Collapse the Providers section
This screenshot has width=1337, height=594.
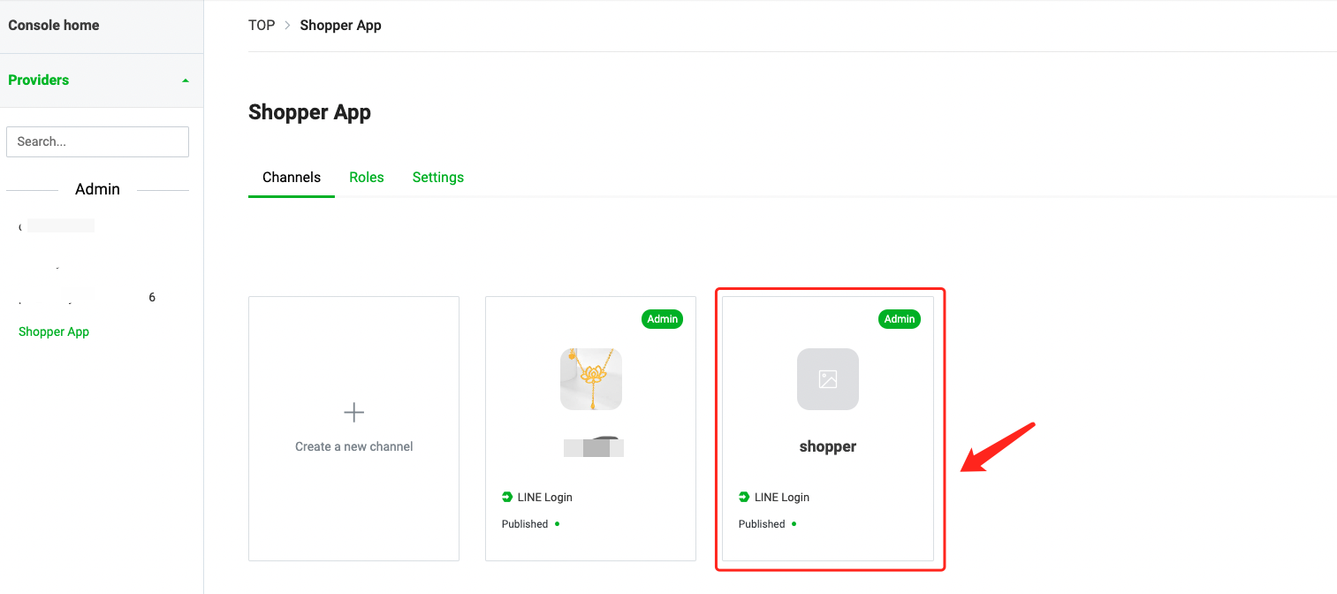coord(185,80)
